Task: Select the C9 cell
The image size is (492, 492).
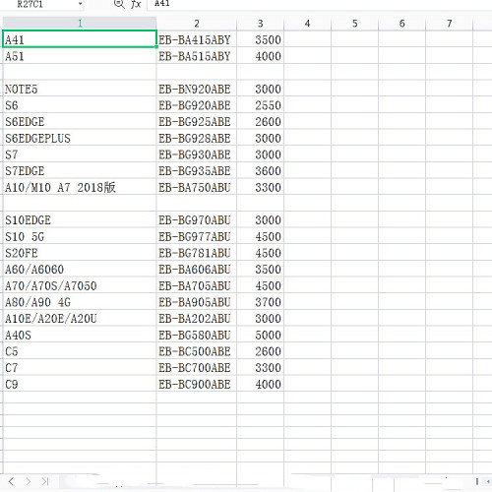Action: click(80, 384)
